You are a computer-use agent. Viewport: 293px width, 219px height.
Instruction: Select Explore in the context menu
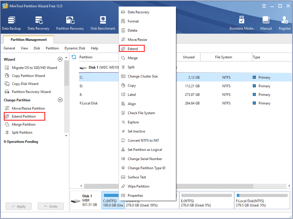point(147,122)
